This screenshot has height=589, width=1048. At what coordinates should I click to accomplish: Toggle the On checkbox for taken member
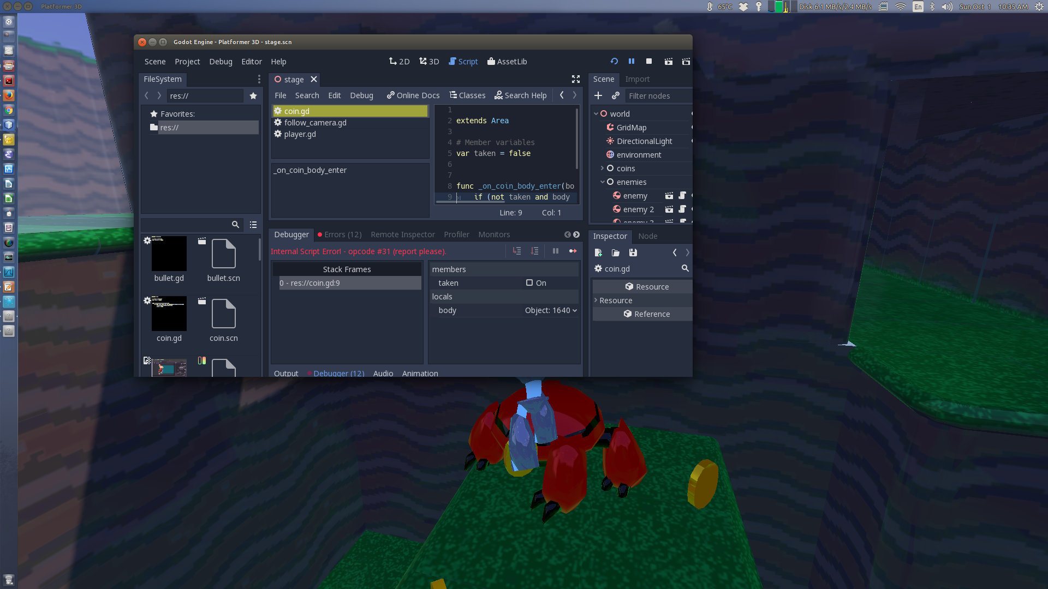529,283
